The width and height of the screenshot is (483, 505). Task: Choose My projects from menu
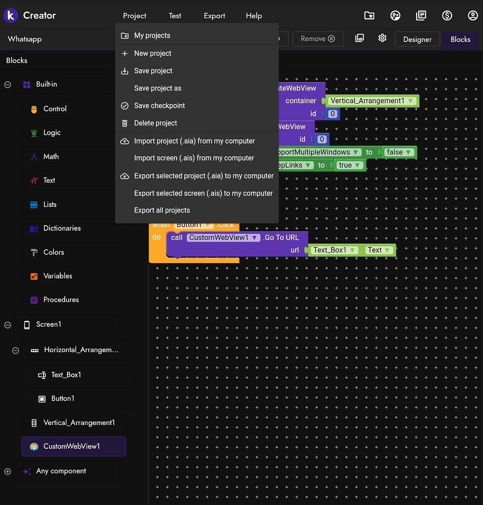tap(197, 35)
